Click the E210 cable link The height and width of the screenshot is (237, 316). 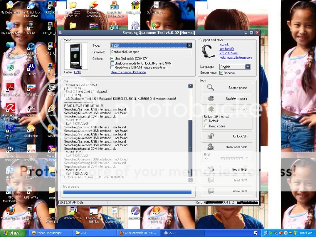[77, 72]
